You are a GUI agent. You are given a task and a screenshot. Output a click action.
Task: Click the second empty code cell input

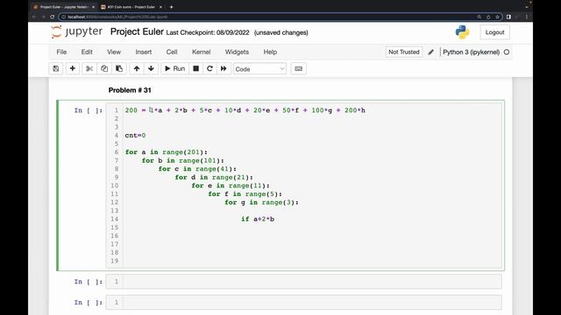(312, 282)
